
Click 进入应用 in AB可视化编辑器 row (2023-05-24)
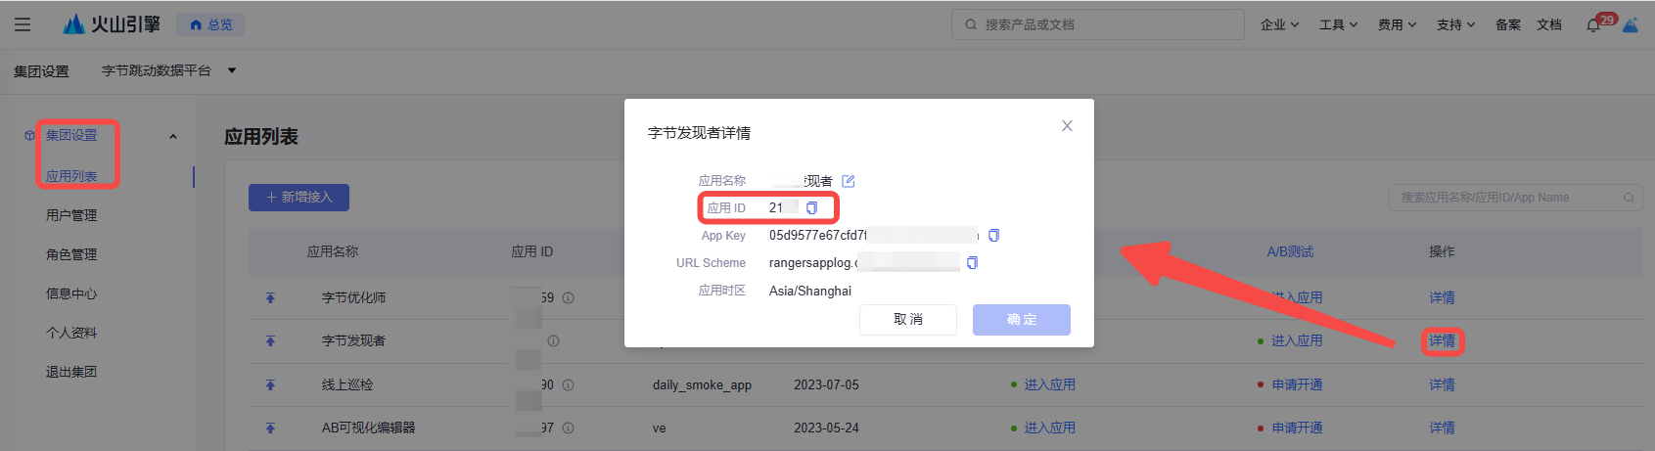click(1049, 428)
